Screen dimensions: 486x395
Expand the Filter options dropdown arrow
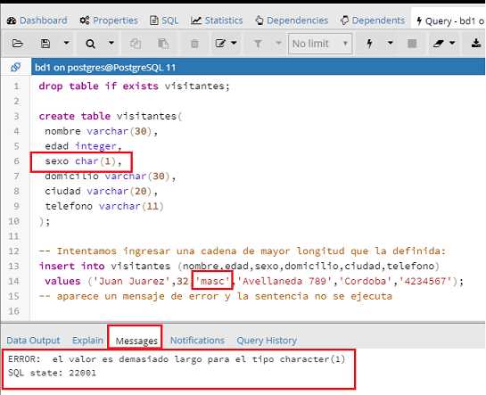(278, 43)
